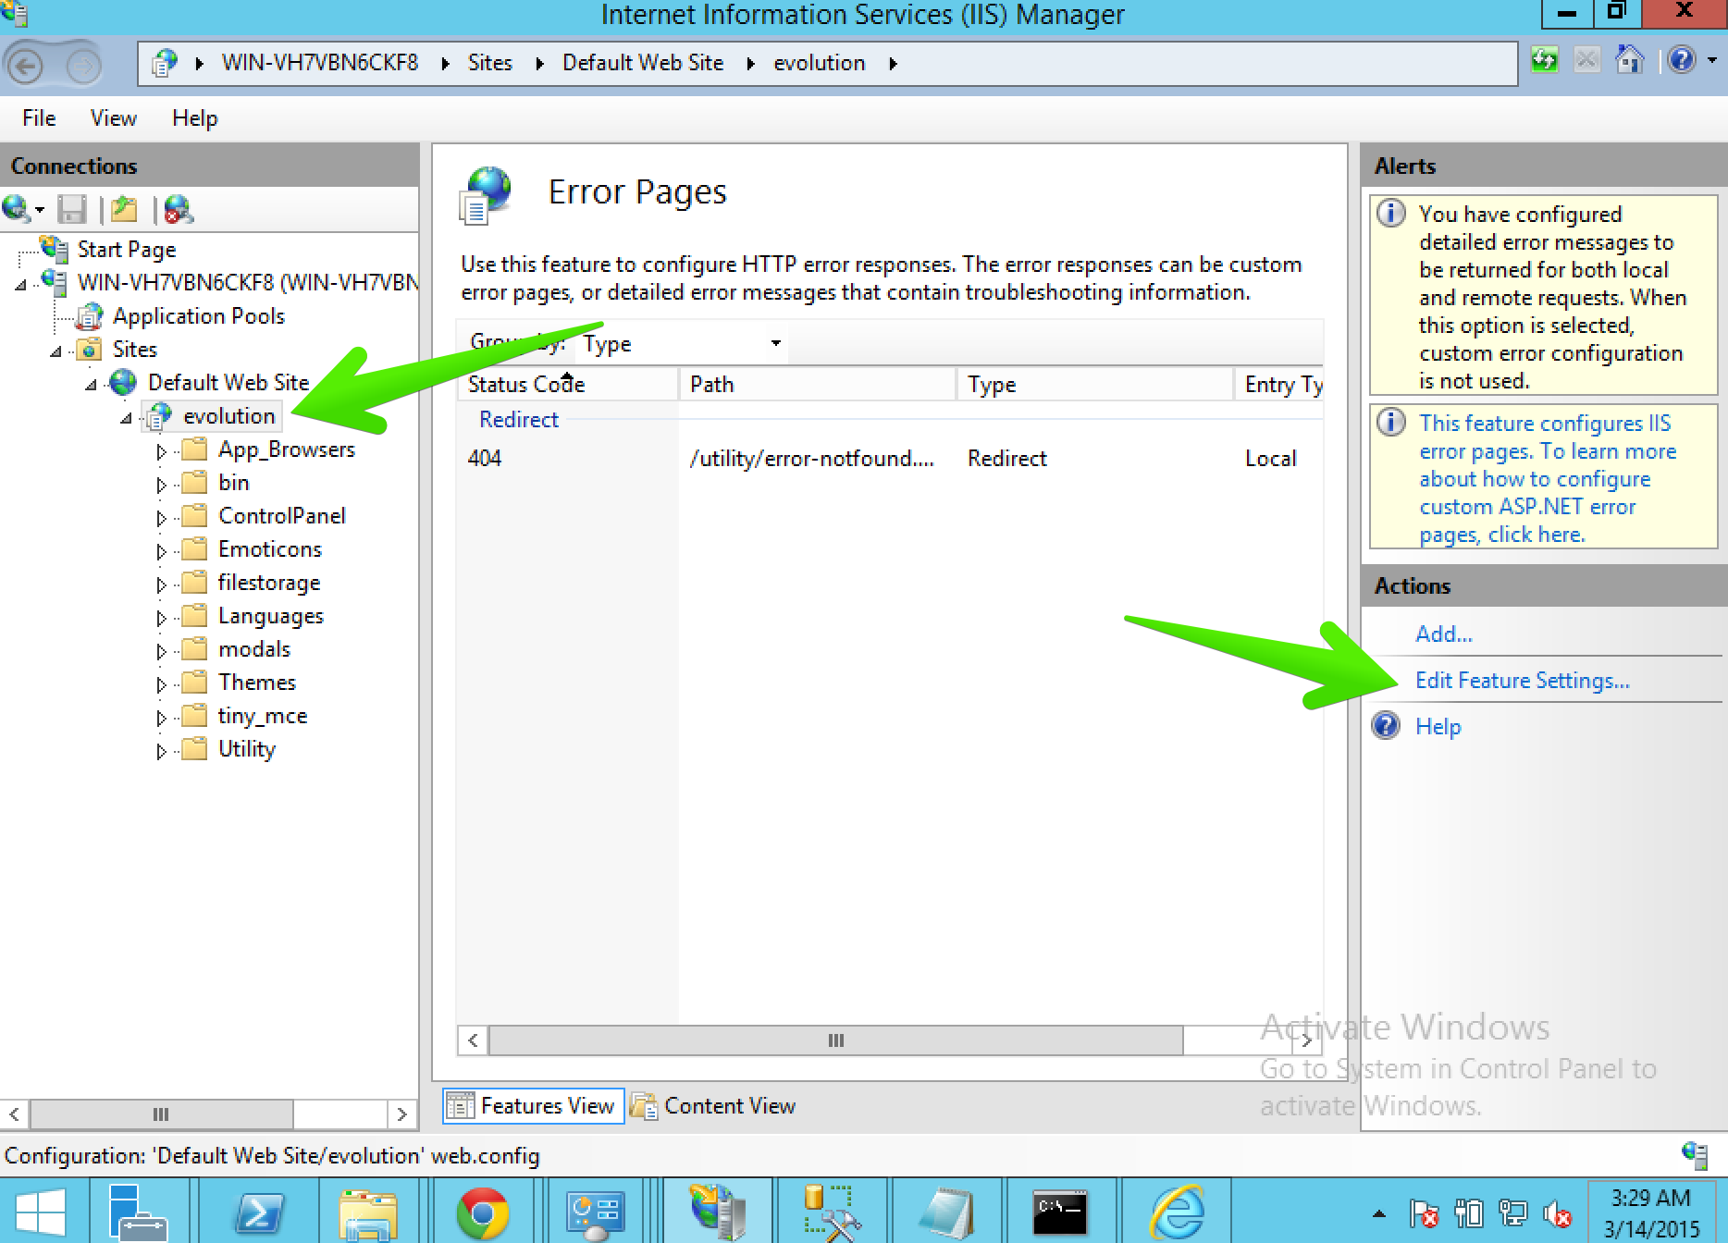This screenshot has height=1243, width=1728.
Task: Click the Path column header
Action: pos(818,384)
